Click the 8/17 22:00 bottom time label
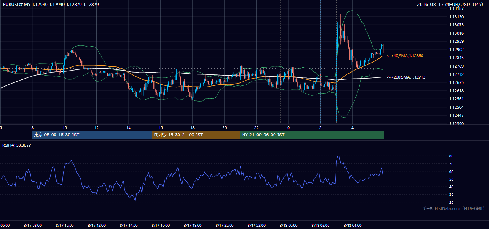Viewport: 489px width, 229px height. pyautogui.click(x=257, y=226)
